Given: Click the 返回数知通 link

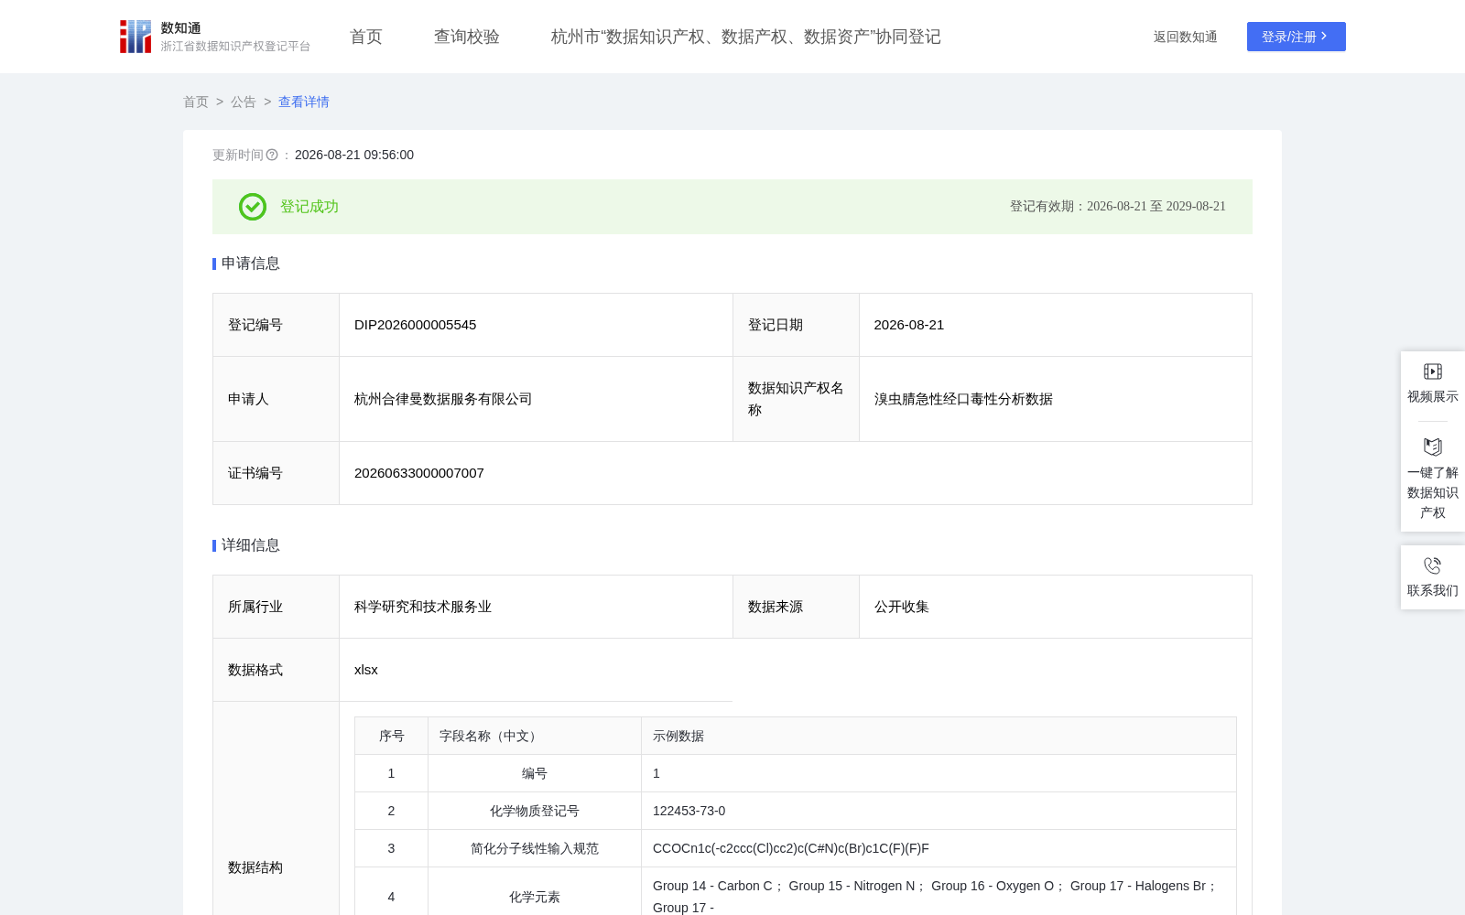Looking at the screenshot, I should (1186, 37).
